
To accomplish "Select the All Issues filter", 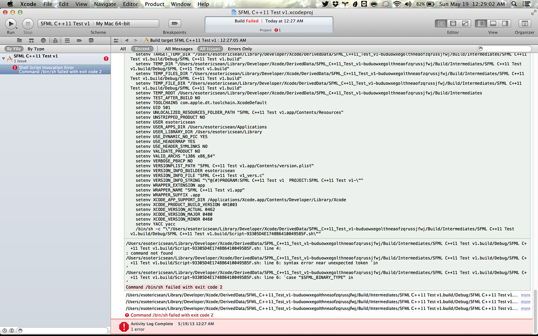I will (210, 49).
